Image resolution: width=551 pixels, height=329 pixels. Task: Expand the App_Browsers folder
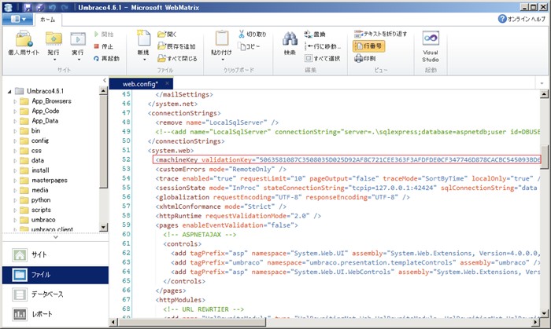click(x=15, y=101)
